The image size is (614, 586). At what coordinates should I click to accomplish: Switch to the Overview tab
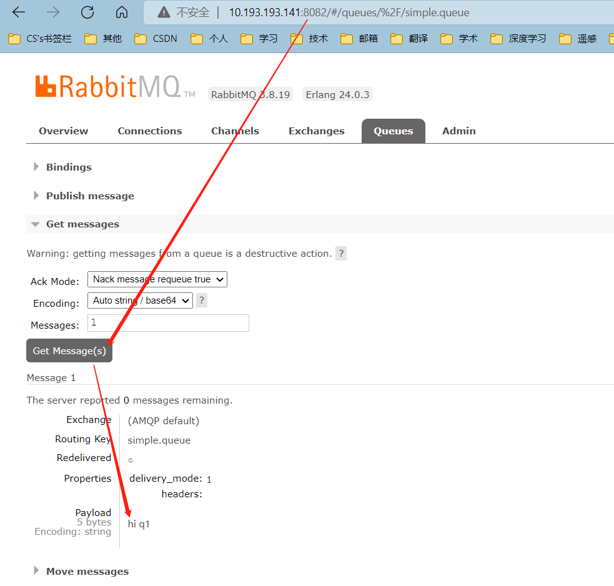pos(64,131)
